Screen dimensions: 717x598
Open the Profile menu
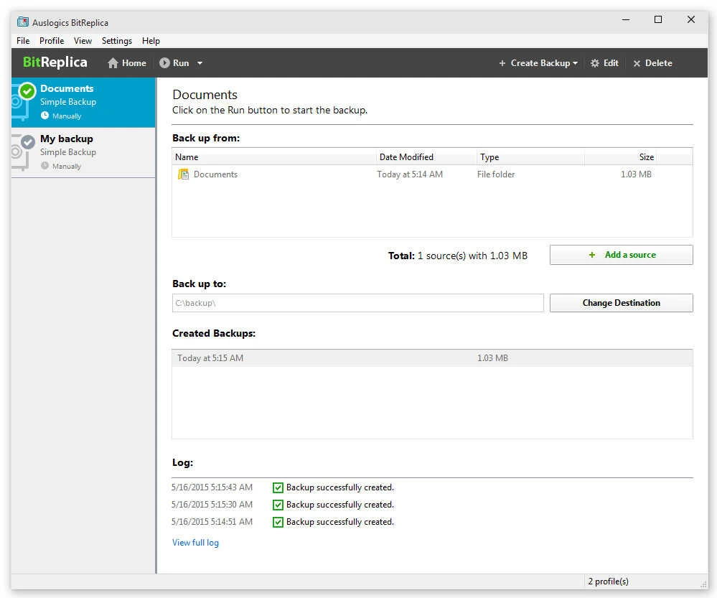[52, 41]
